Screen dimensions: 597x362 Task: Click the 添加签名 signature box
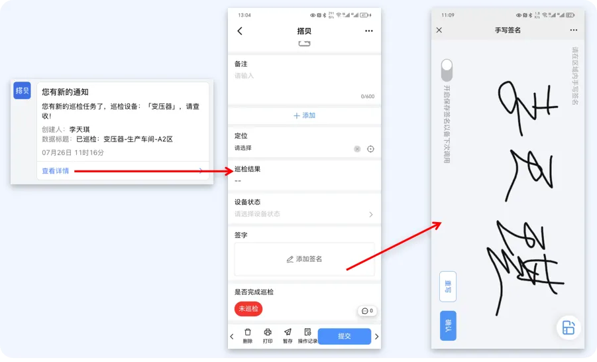[x=304, y=259]
